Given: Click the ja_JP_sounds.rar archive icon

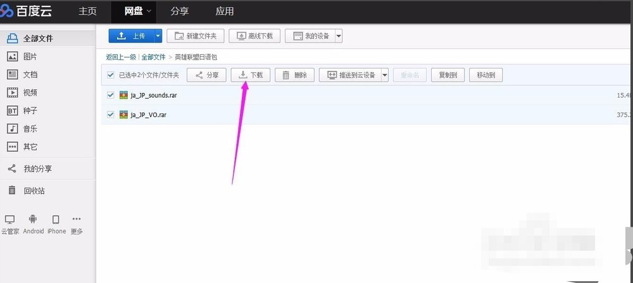Looking at the screenshot, I should click(123, 95).
